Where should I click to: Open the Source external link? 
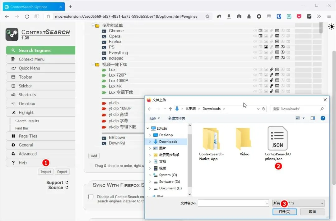point(58,187)
